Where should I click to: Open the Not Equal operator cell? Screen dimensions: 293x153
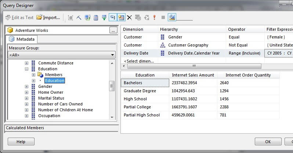pyautogui.click(x=245, y=45)
